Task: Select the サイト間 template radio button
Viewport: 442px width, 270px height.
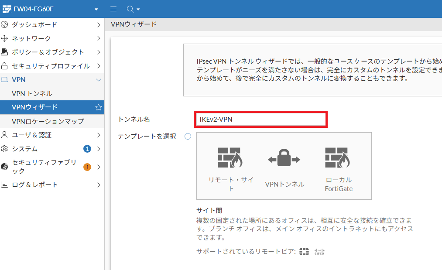Action: point(188,137)
